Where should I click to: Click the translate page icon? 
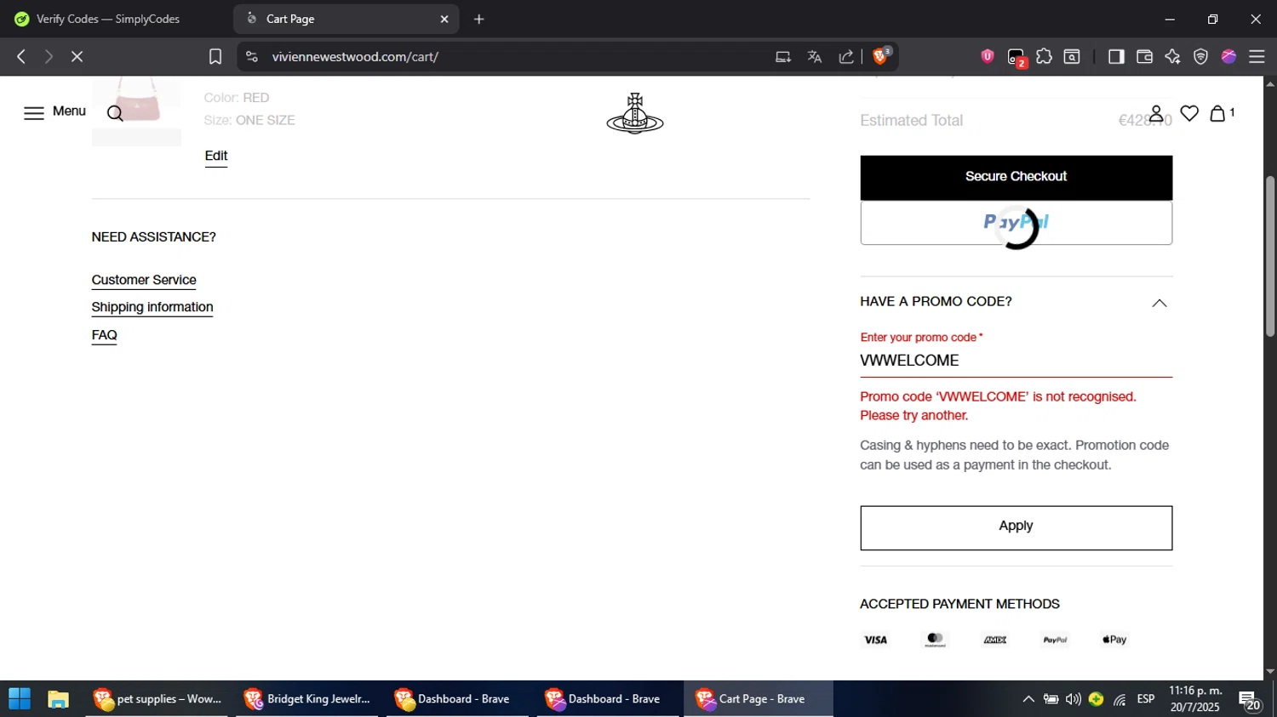coord(815,57)
